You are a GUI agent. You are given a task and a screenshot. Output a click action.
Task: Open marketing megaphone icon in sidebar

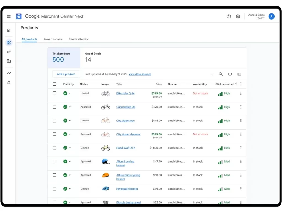(9, 52)
